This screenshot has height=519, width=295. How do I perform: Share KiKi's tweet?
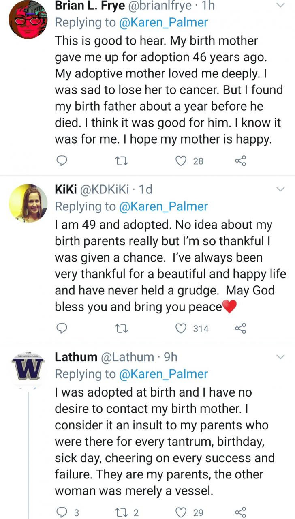click(240, 328)
